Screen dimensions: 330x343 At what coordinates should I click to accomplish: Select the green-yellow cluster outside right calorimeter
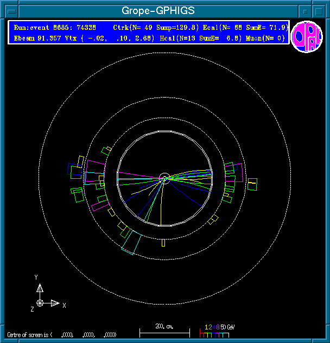tap(252, 184)
